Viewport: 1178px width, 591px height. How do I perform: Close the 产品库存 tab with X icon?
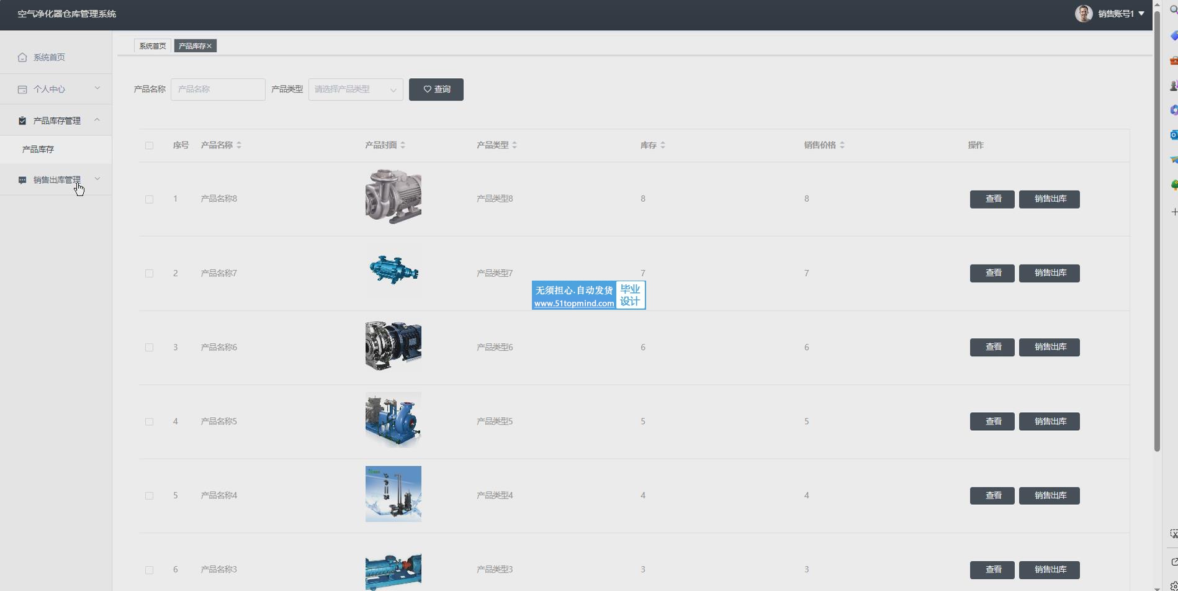(210, 46)
